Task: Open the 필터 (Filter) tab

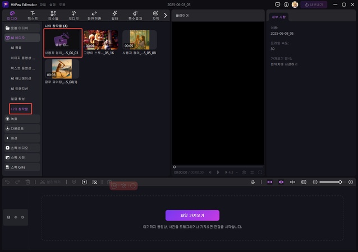Action: pos(114,16)
